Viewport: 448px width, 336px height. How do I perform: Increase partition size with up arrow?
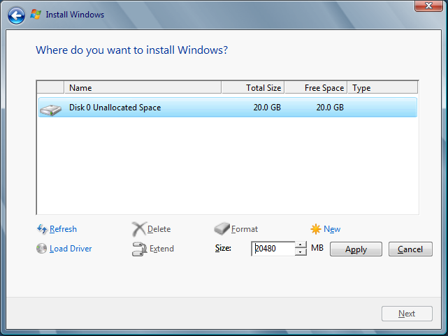[301, 245]
